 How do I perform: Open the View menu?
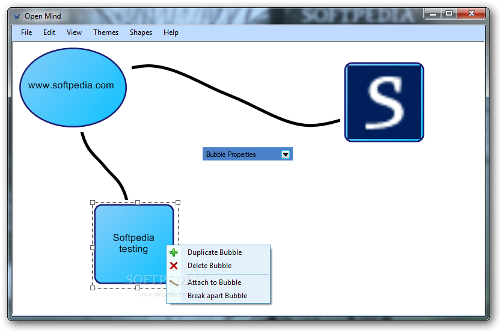[x=74, y=32]
